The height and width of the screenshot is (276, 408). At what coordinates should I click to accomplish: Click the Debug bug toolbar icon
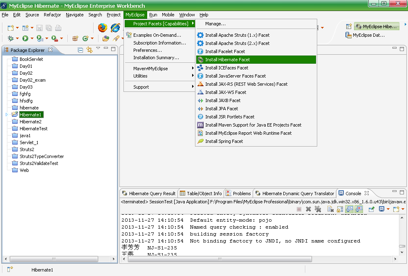[x=11, y=38]
